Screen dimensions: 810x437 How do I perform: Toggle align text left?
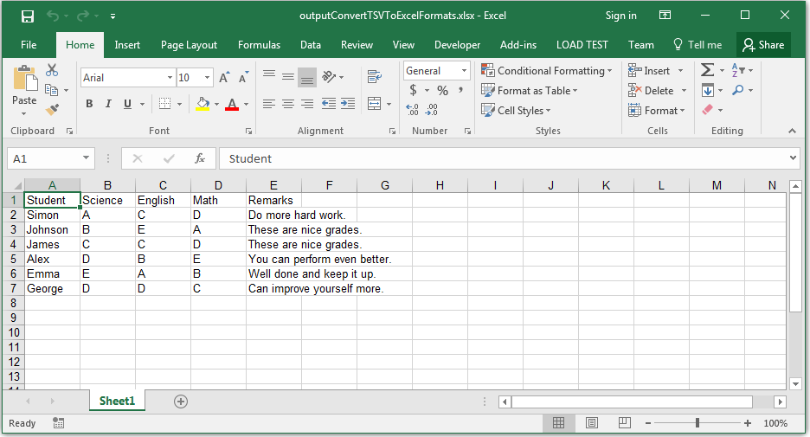[x=268, y=103]
